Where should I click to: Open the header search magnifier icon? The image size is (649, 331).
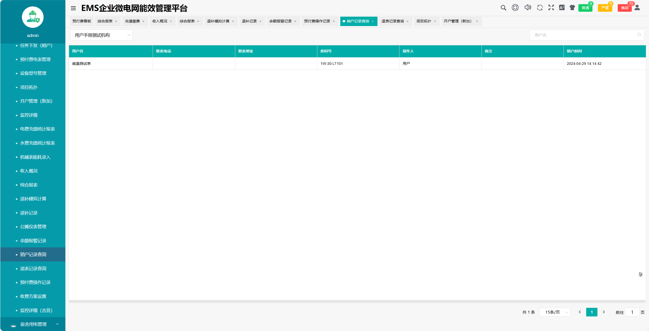[503, 8]
